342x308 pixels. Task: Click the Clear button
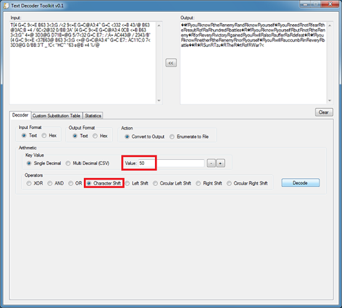[324, 112]
